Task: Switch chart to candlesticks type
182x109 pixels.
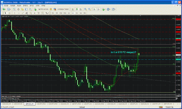Action: click(x=77, y=9)
